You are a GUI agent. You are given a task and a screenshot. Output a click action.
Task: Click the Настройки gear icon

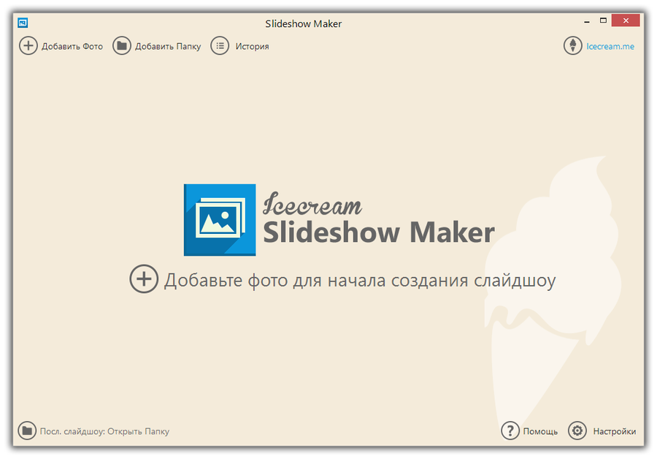576,431
